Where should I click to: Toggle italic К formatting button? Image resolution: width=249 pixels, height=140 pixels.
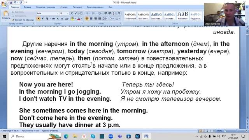(43, 19)
